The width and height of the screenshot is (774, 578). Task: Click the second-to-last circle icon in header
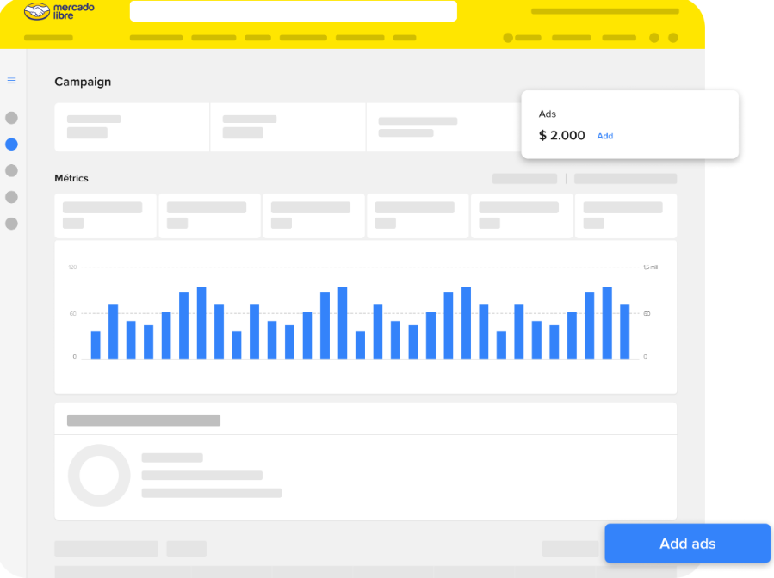(654, 38)
